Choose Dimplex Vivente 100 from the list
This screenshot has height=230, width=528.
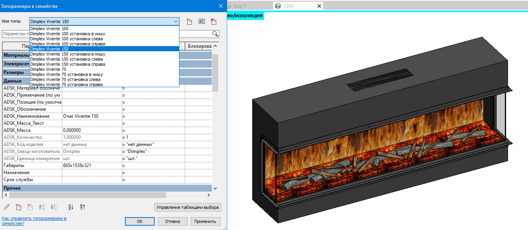(104, 29)
